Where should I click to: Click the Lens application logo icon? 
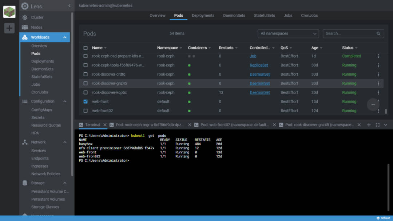coord(25,6)
